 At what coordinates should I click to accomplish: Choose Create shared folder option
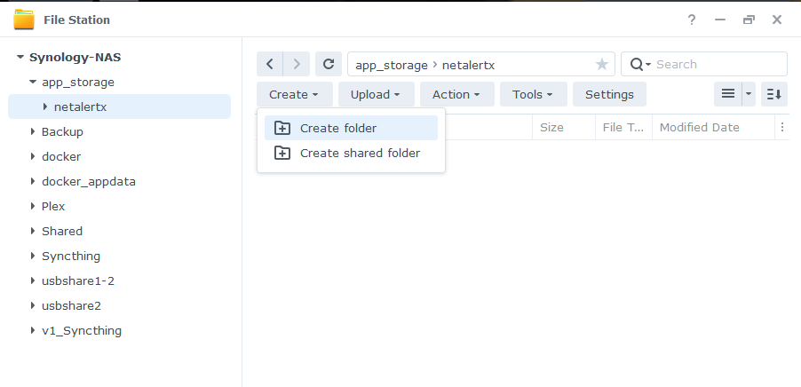point(360,153)
